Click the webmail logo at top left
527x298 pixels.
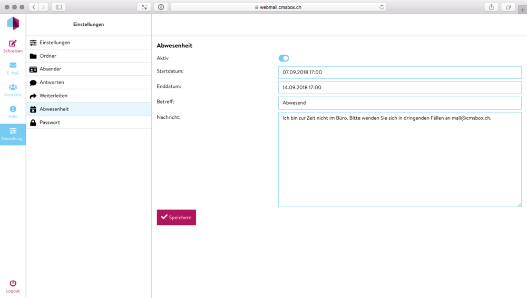pyautogui.click(x=13, y=24)
